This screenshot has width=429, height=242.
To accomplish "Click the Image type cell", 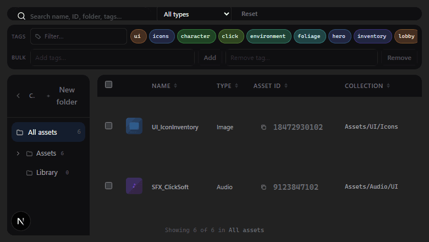I will pos(225,127).
